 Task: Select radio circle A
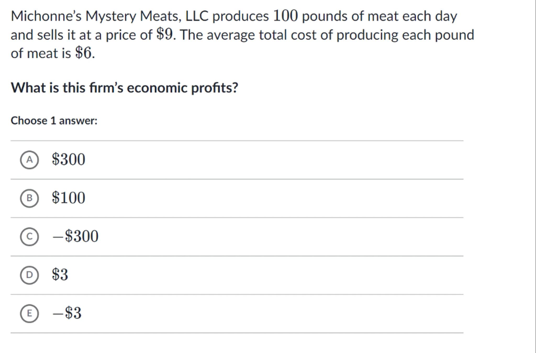(29, 160)
